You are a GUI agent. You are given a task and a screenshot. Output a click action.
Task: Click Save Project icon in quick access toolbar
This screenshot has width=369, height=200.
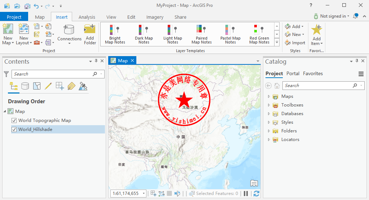pyautogui.click(x=27, y=6)
